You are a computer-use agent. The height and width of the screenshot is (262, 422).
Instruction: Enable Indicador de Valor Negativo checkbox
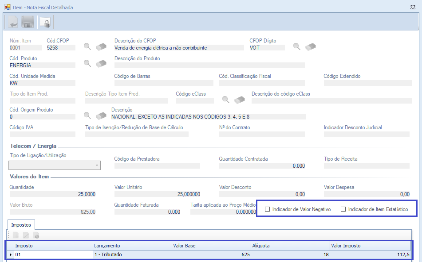click(268, 209)
